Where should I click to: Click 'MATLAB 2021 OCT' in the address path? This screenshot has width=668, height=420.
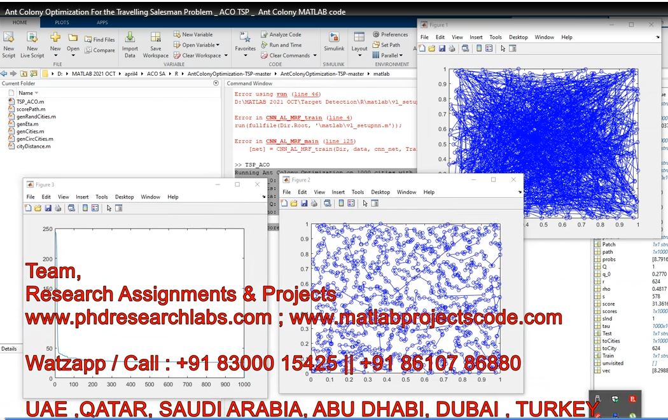click(94, 74)
